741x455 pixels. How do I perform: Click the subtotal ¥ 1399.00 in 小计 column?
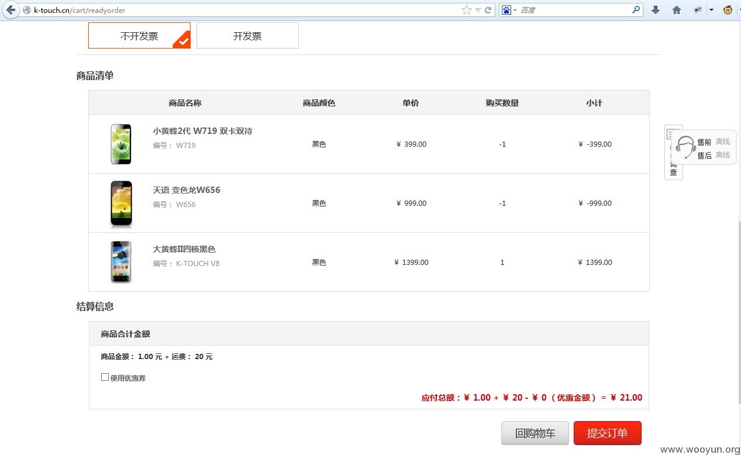coord(595,263)
